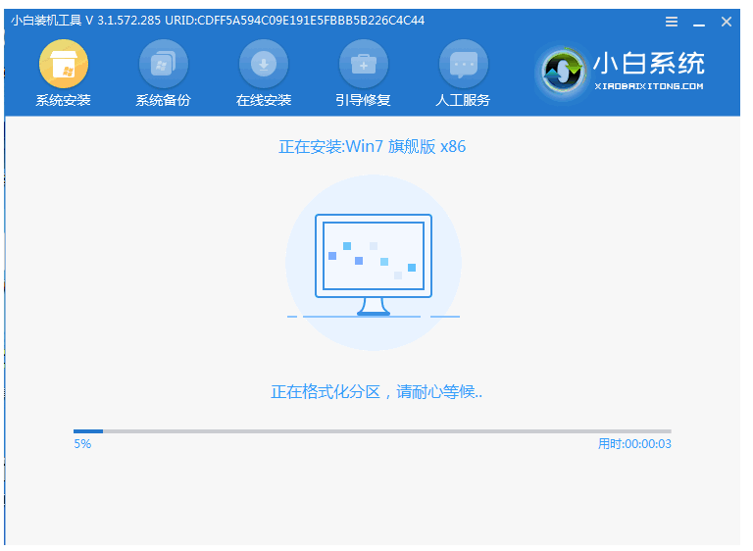Click the installation progress bar
Screen dimensions: 753x551
click(x=373, y=430)
